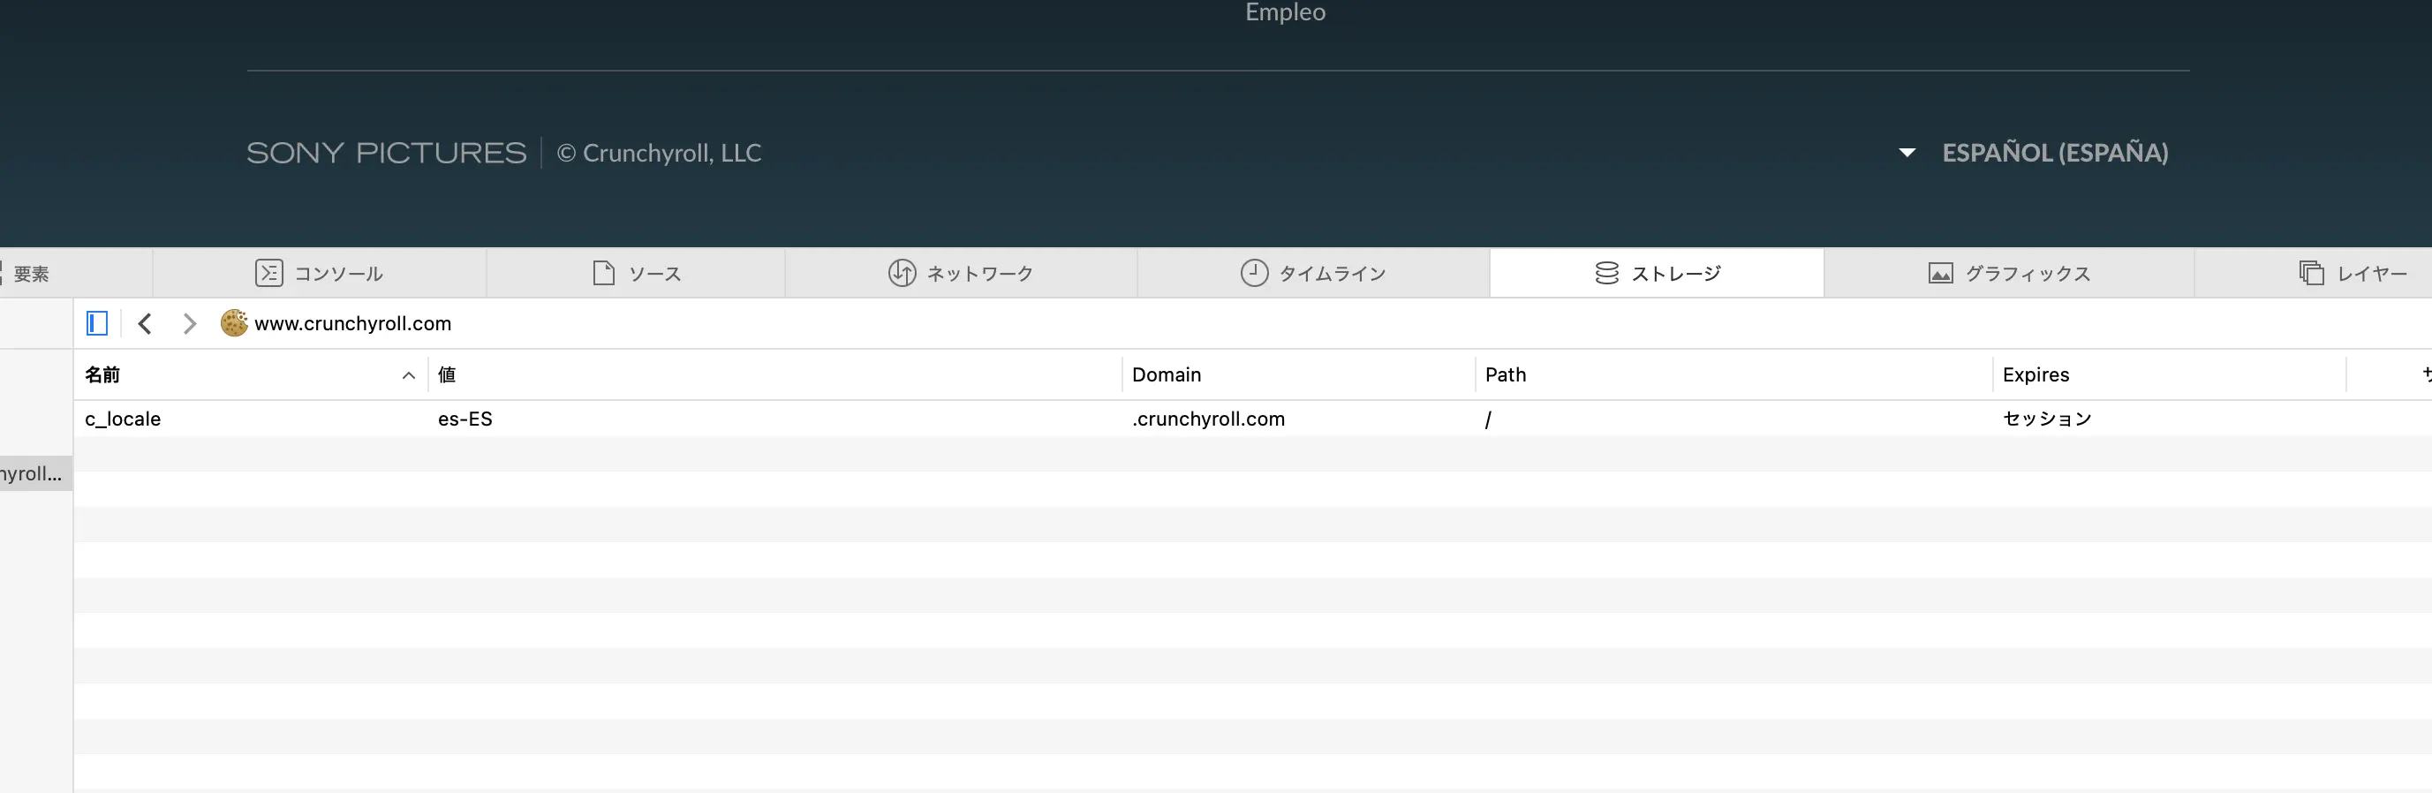Image resolution: width=2432 pixels, height=793 pixels.
Task: Go forward with the right chevron
Action: (x=190, y=324)
